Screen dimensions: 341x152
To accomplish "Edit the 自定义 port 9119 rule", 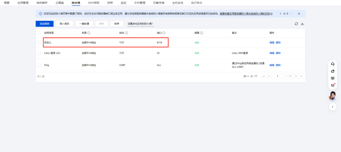I will click(x=272, y=43).
